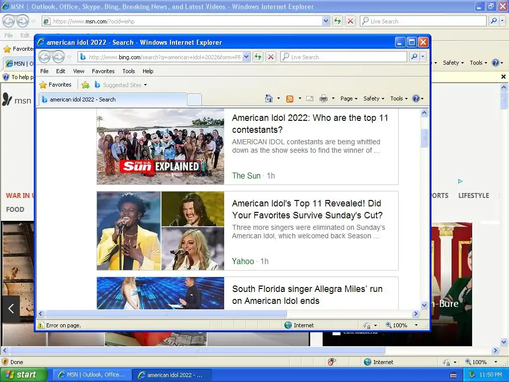Click Add to Favorites Bar icon
The image size is (509, 382).
click(x=85, y=85)
